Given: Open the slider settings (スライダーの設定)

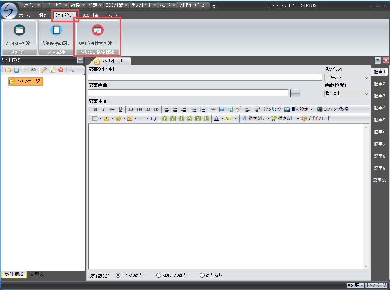Looking at the screenshot, I should (x=19, y=35).
